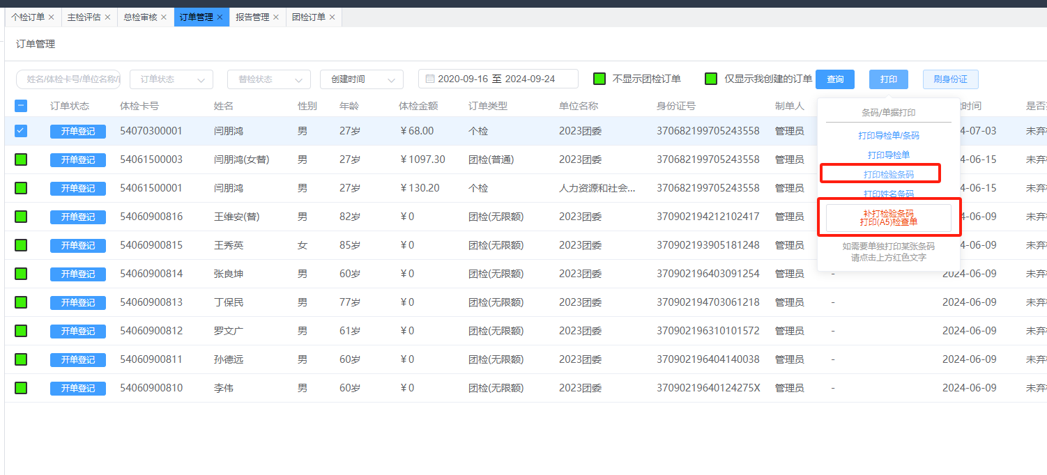Select the checkbox for 张良坤
1047x475 pixels.
[21, 274]
